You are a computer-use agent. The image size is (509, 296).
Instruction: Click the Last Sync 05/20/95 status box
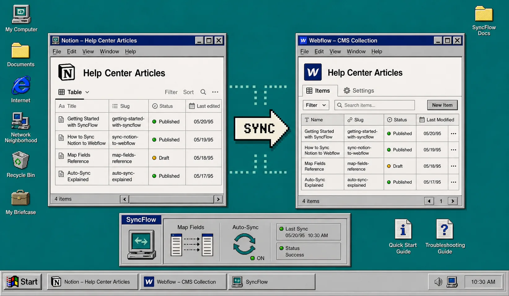(309, 232)
